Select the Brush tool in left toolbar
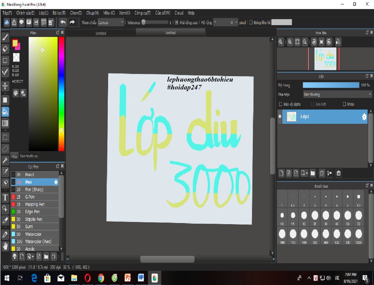 [x=5, y=38]
